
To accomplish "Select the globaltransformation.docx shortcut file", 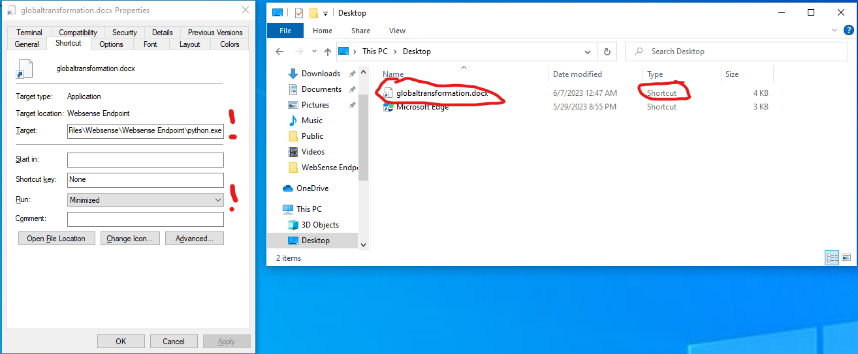I will click(x=442, y=93).
